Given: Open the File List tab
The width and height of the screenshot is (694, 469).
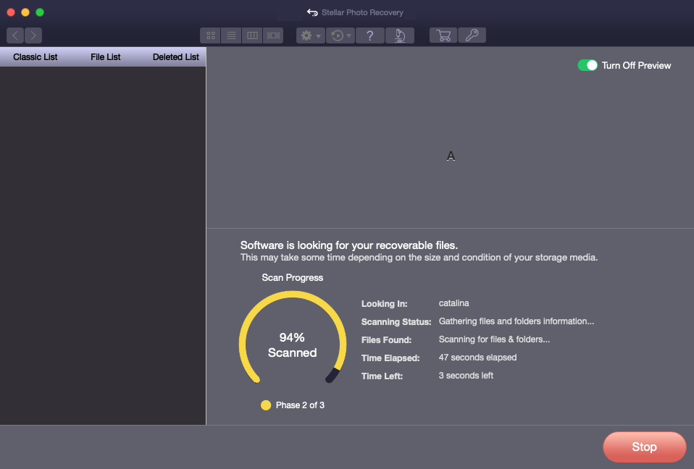Looking at the screenshot, I should click(105, 57).
